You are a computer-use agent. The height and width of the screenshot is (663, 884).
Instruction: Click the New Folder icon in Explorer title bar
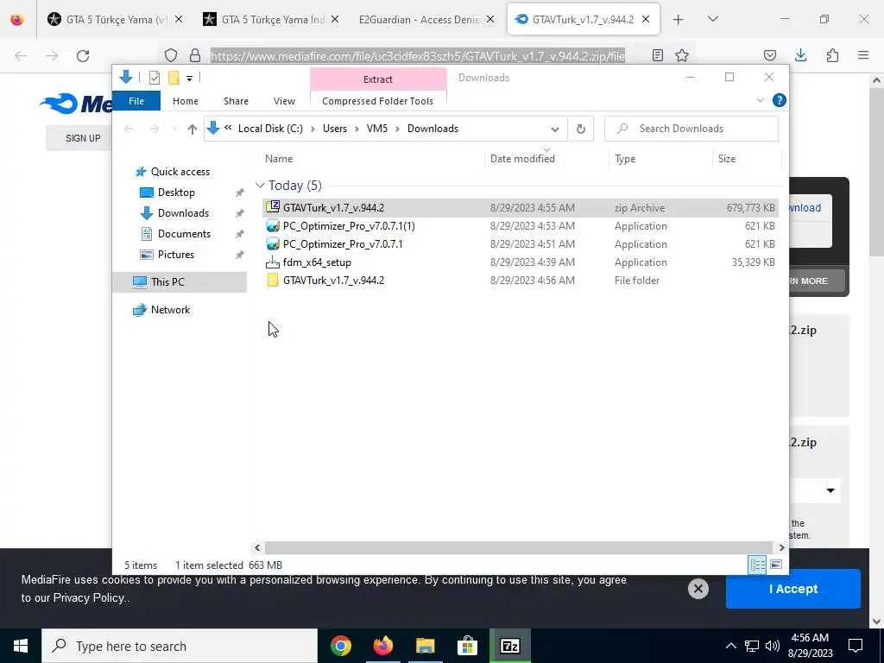(x=174, y=78)
